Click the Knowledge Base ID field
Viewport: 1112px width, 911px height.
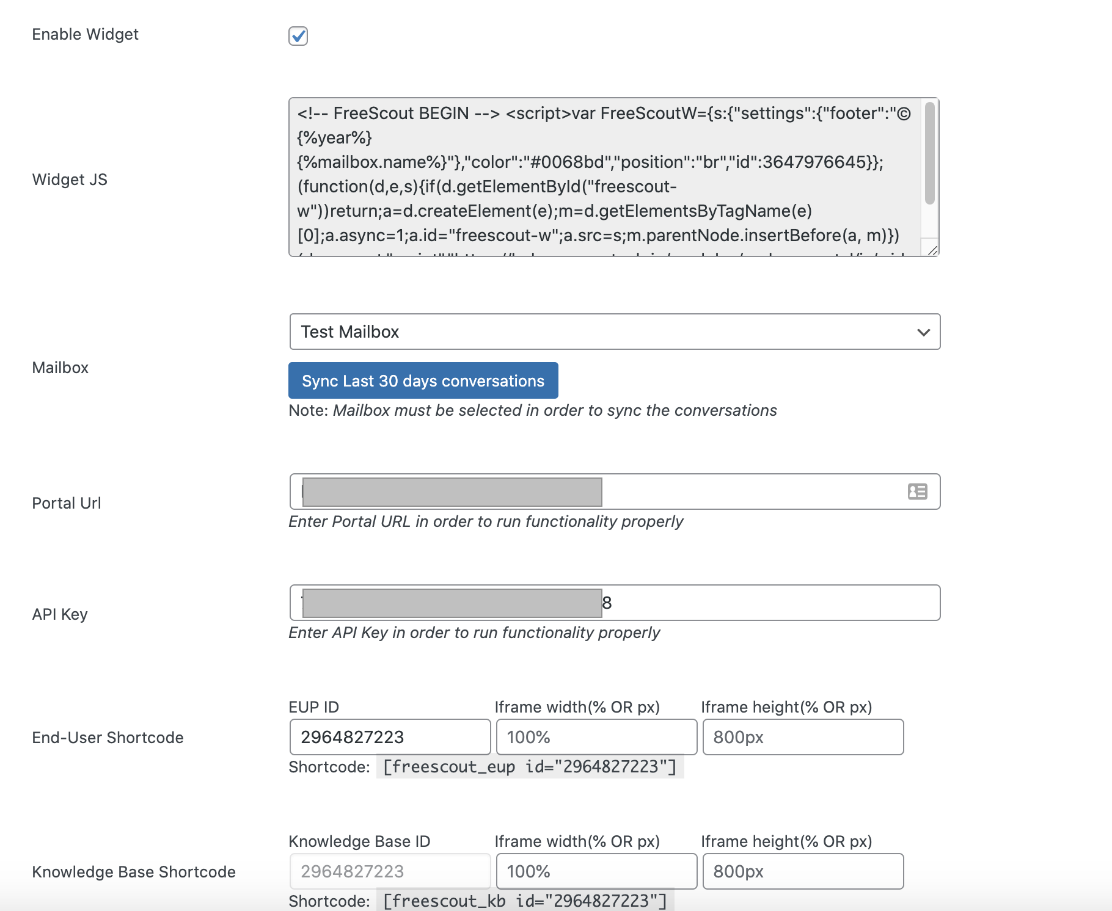click(390, 871)
